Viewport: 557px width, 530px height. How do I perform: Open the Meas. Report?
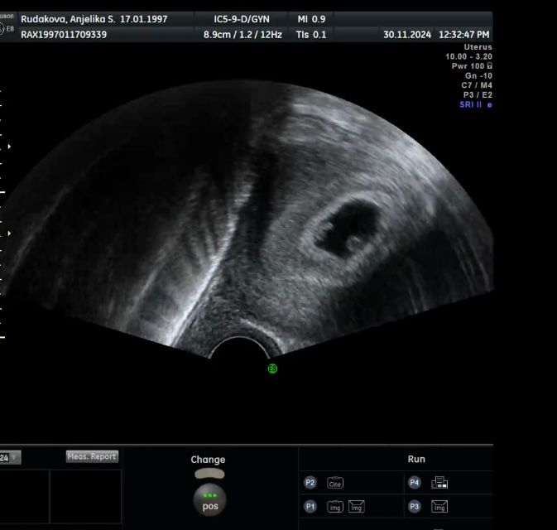92,456
